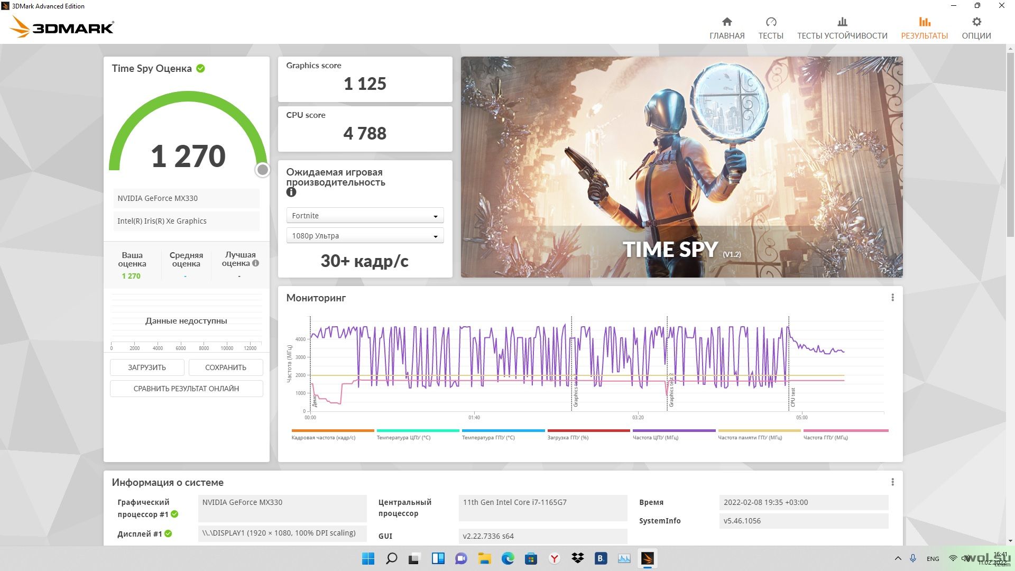Switch to the ТЕСТЫ tab

click(x=771, y=28)
